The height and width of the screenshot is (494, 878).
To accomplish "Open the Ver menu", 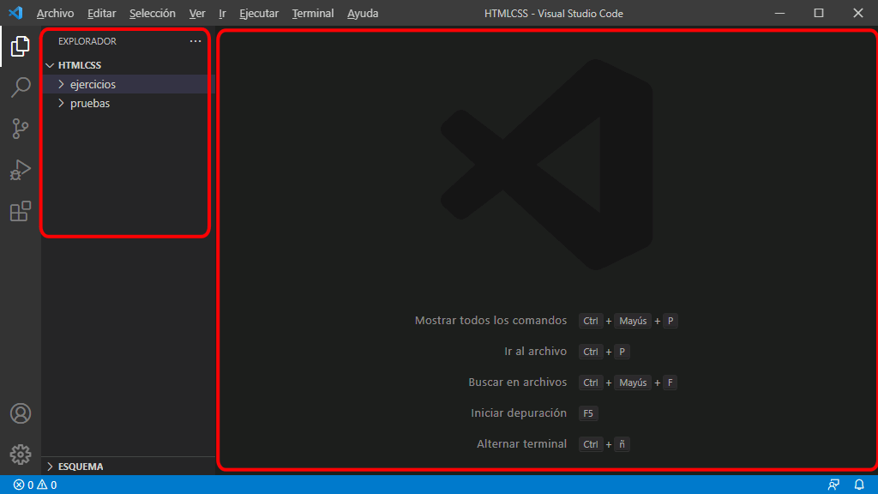I will coord(197,13).
